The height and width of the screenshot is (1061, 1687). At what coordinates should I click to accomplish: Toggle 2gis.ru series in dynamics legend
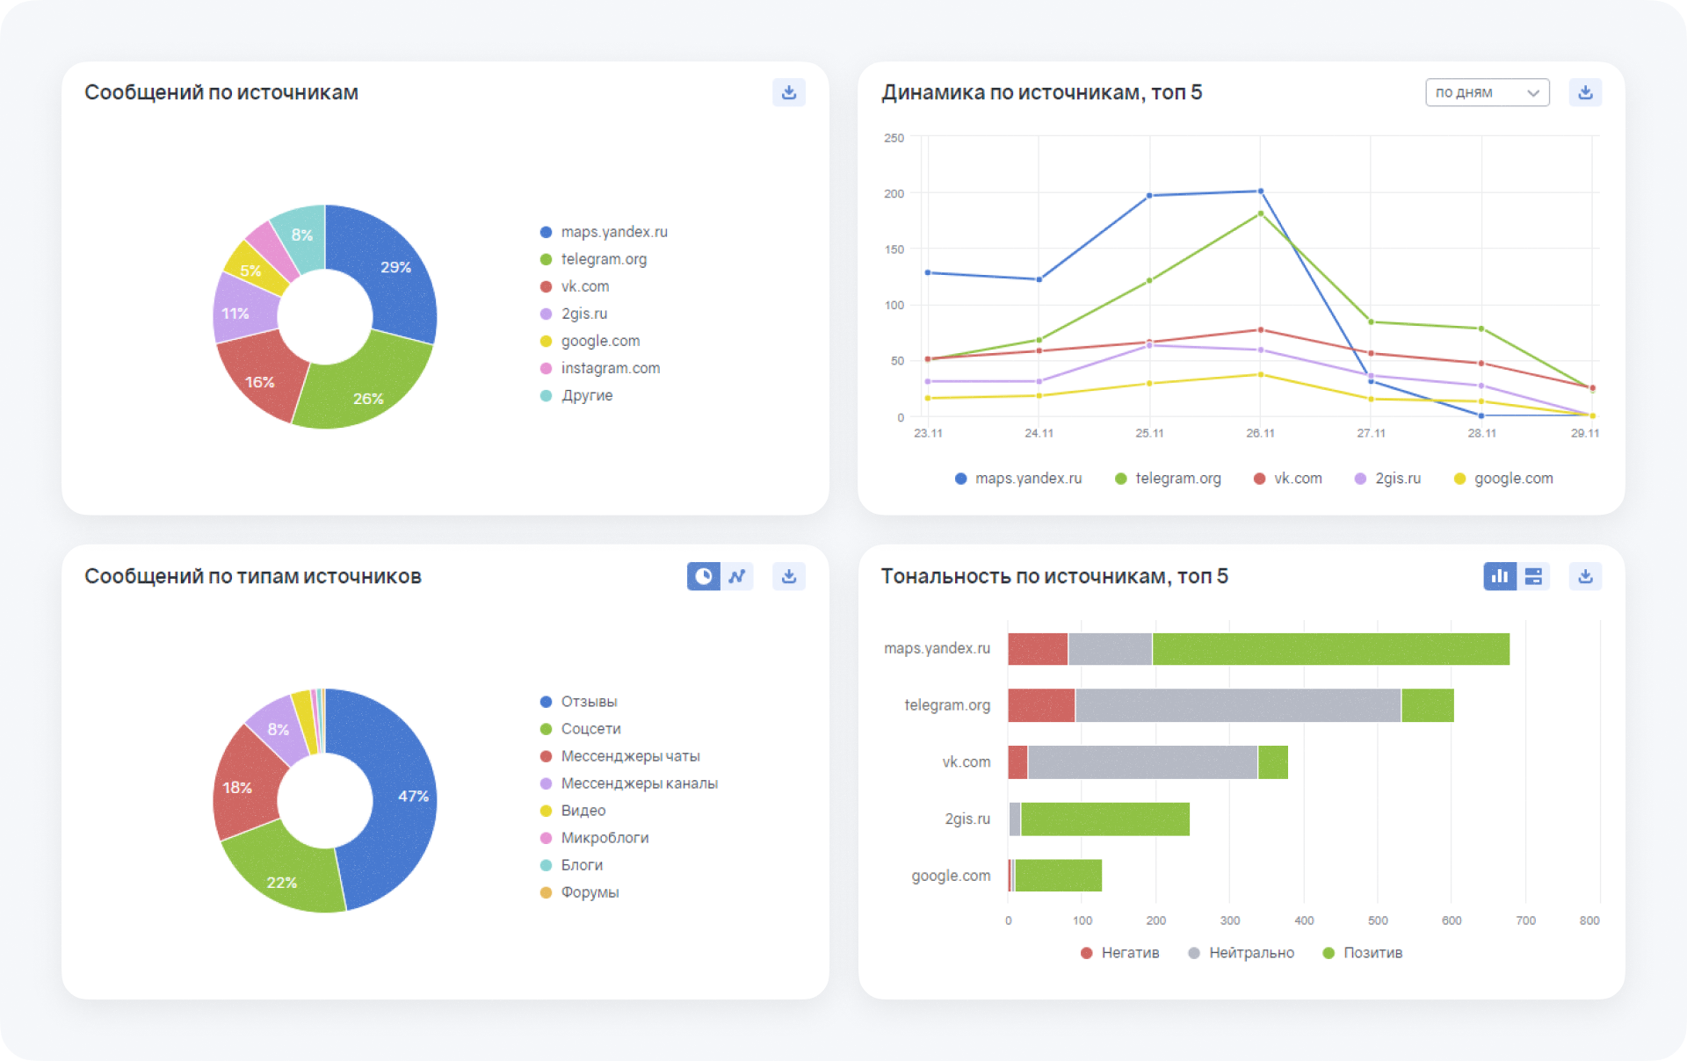1388,479
